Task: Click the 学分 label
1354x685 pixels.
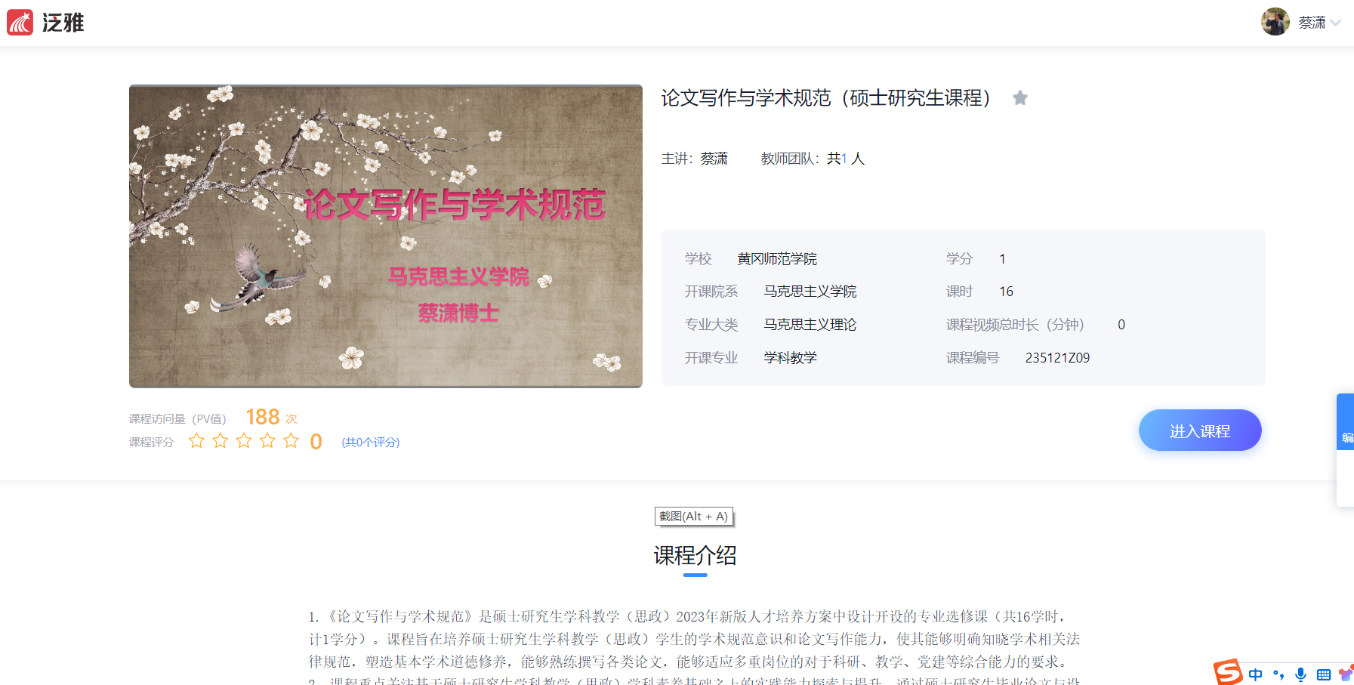Action: tap(959, 259)
